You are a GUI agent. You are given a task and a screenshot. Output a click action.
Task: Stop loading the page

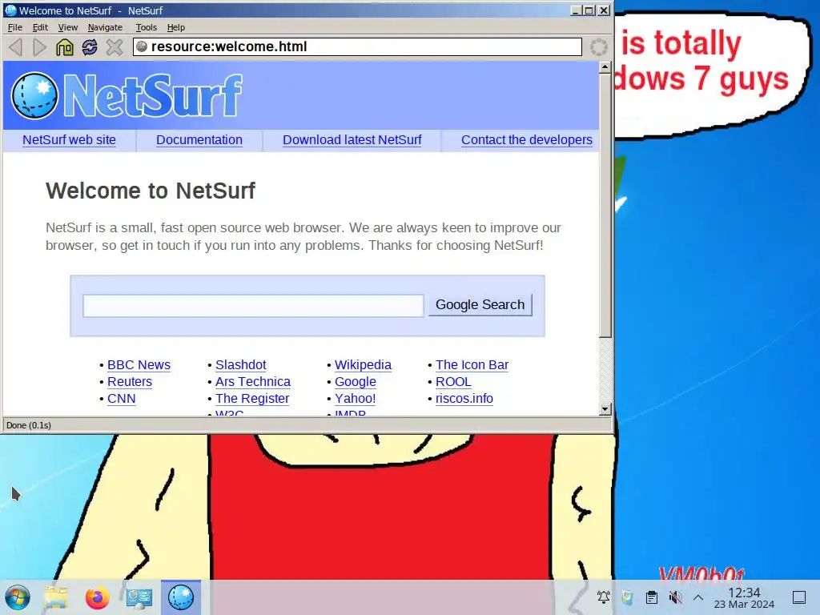point(114,47)
